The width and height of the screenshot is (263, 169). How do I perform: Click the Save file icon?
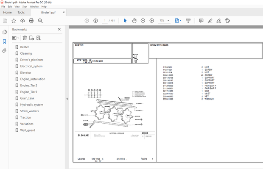coord(5,21)
